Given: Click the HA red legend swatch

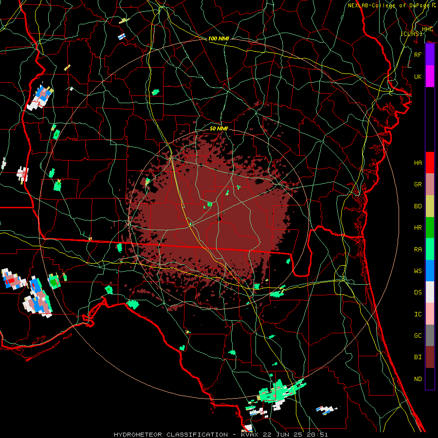Looking at the screenshot, I should coord(430,163).
